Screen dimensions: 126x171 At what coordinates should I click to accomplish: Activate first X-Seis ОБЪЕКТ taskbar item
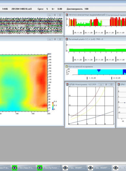tap(74, 168)
